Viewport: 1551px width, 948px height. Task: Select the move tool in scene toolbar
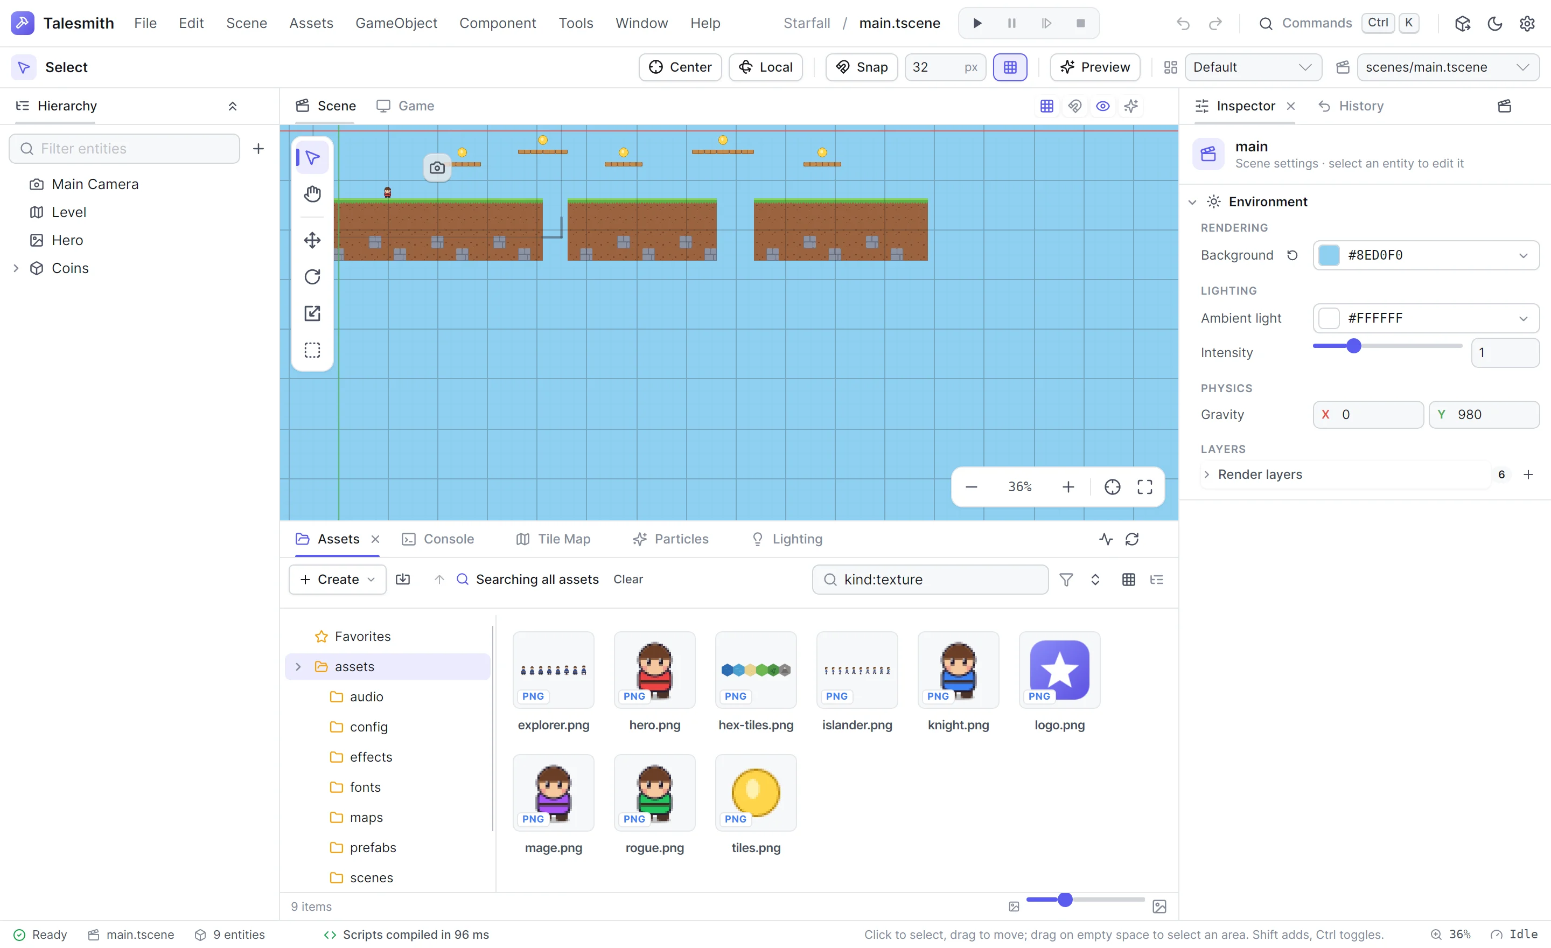[x=312, y=240]
